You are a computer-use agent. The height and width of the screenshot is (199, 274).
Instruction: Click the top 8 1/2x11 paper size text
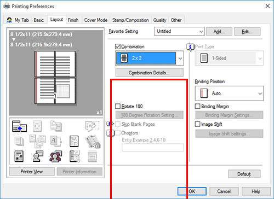41,34
